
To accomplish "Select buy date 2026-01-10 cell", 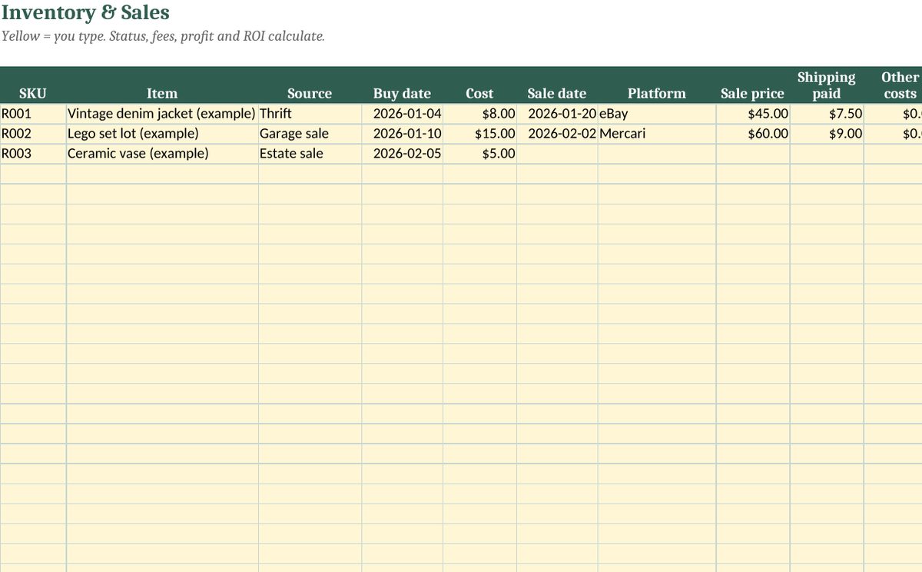I will click(x=402, y=134).
